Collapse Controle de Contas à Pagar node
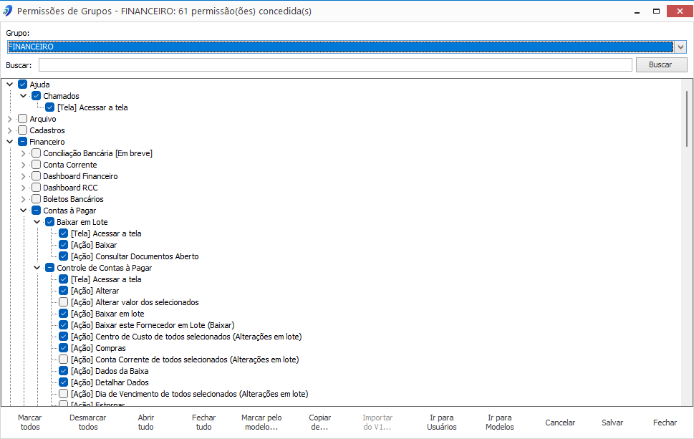694x439 pixels. [x=37, y=268]
